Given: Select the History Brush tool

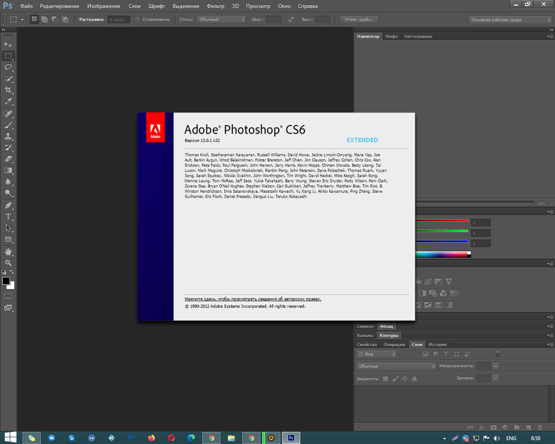Looking at the screenshot, I should [x=8, y=148].
